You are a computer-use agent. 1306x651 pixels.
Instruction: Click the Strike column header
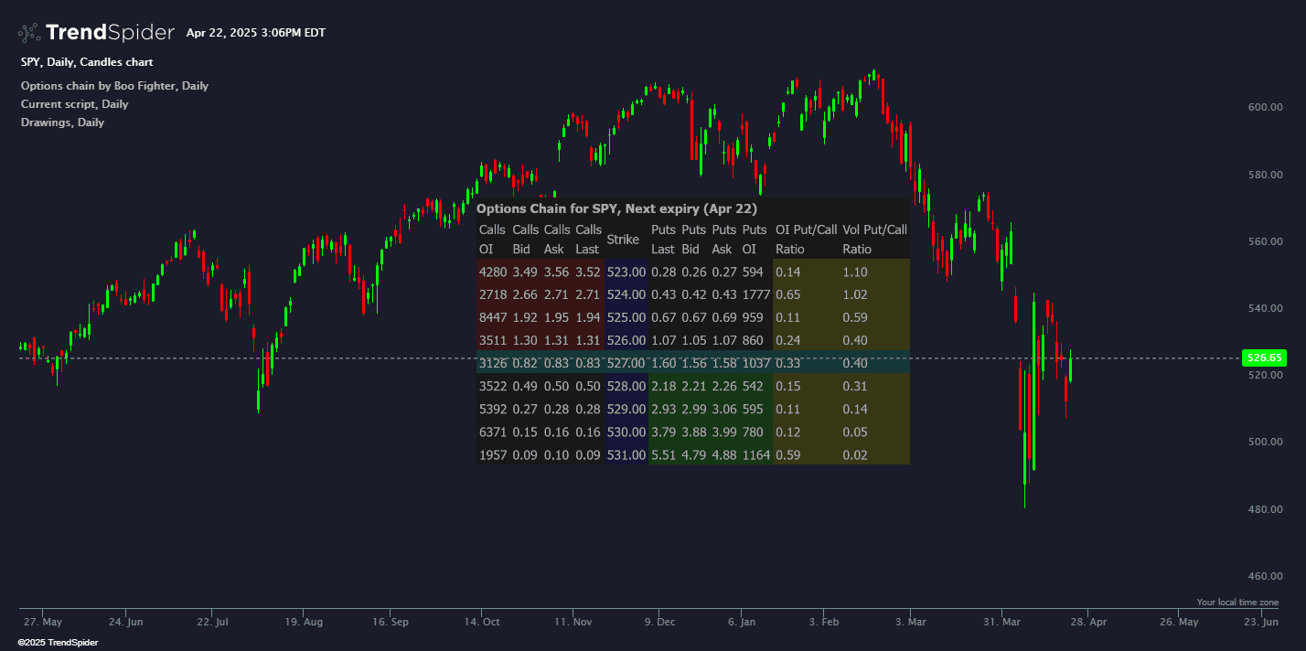click(x=623, y=240)
